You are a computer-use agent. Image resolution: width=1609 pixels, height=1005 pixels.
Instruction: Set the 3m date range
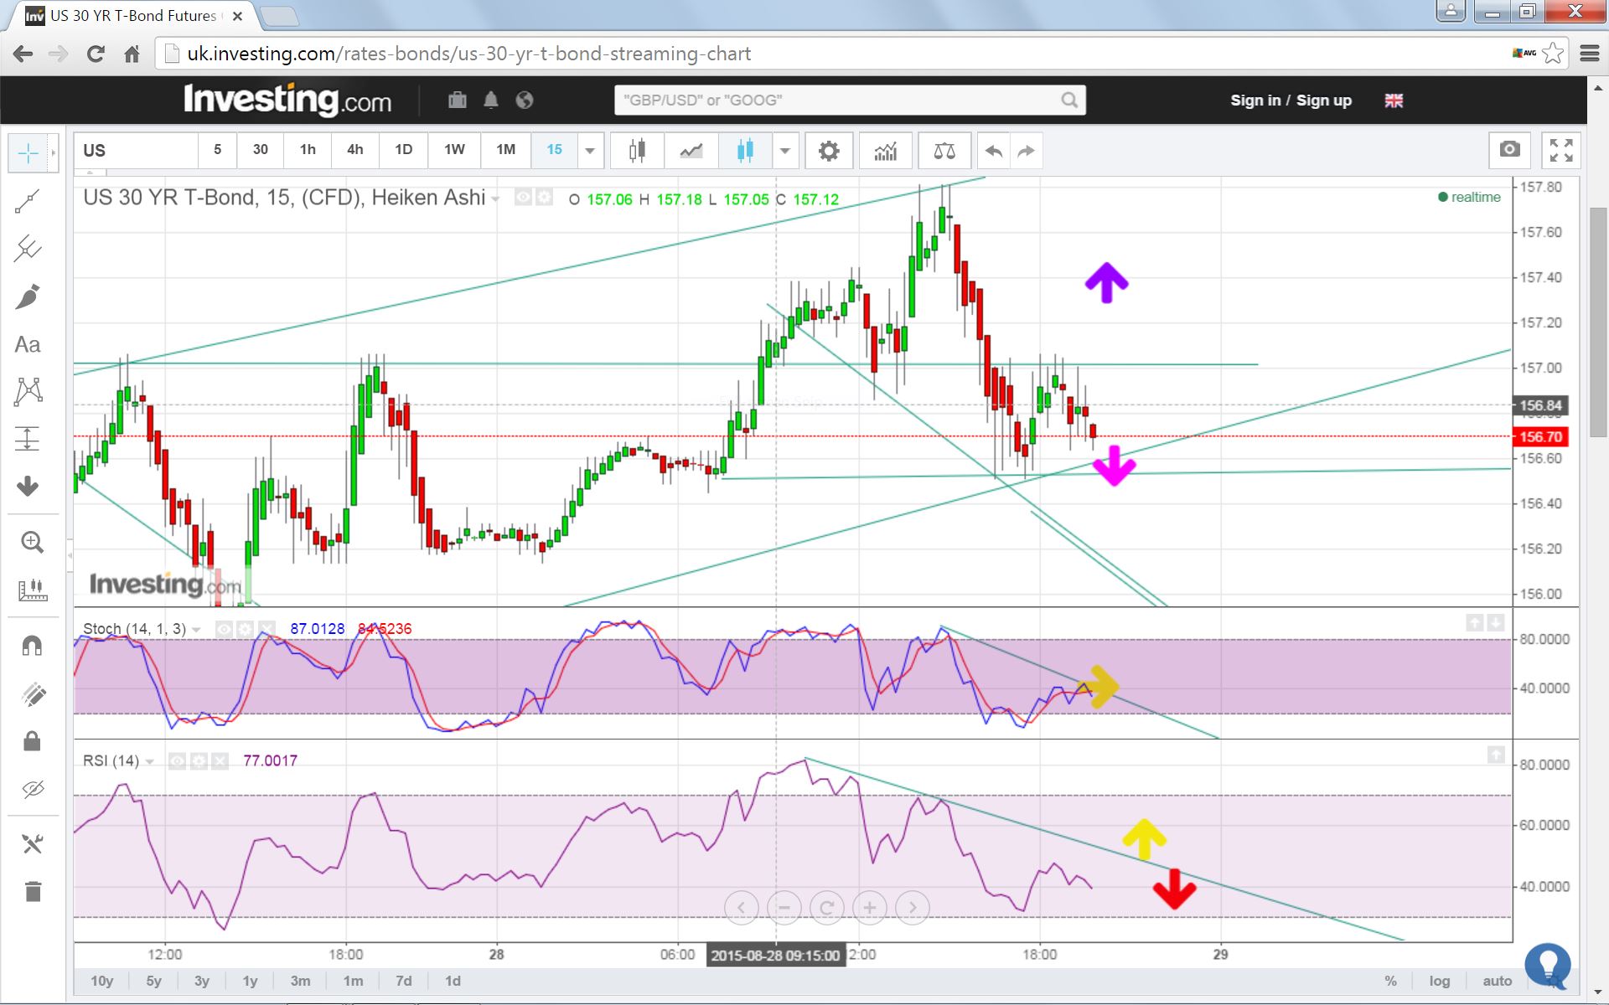300,981
